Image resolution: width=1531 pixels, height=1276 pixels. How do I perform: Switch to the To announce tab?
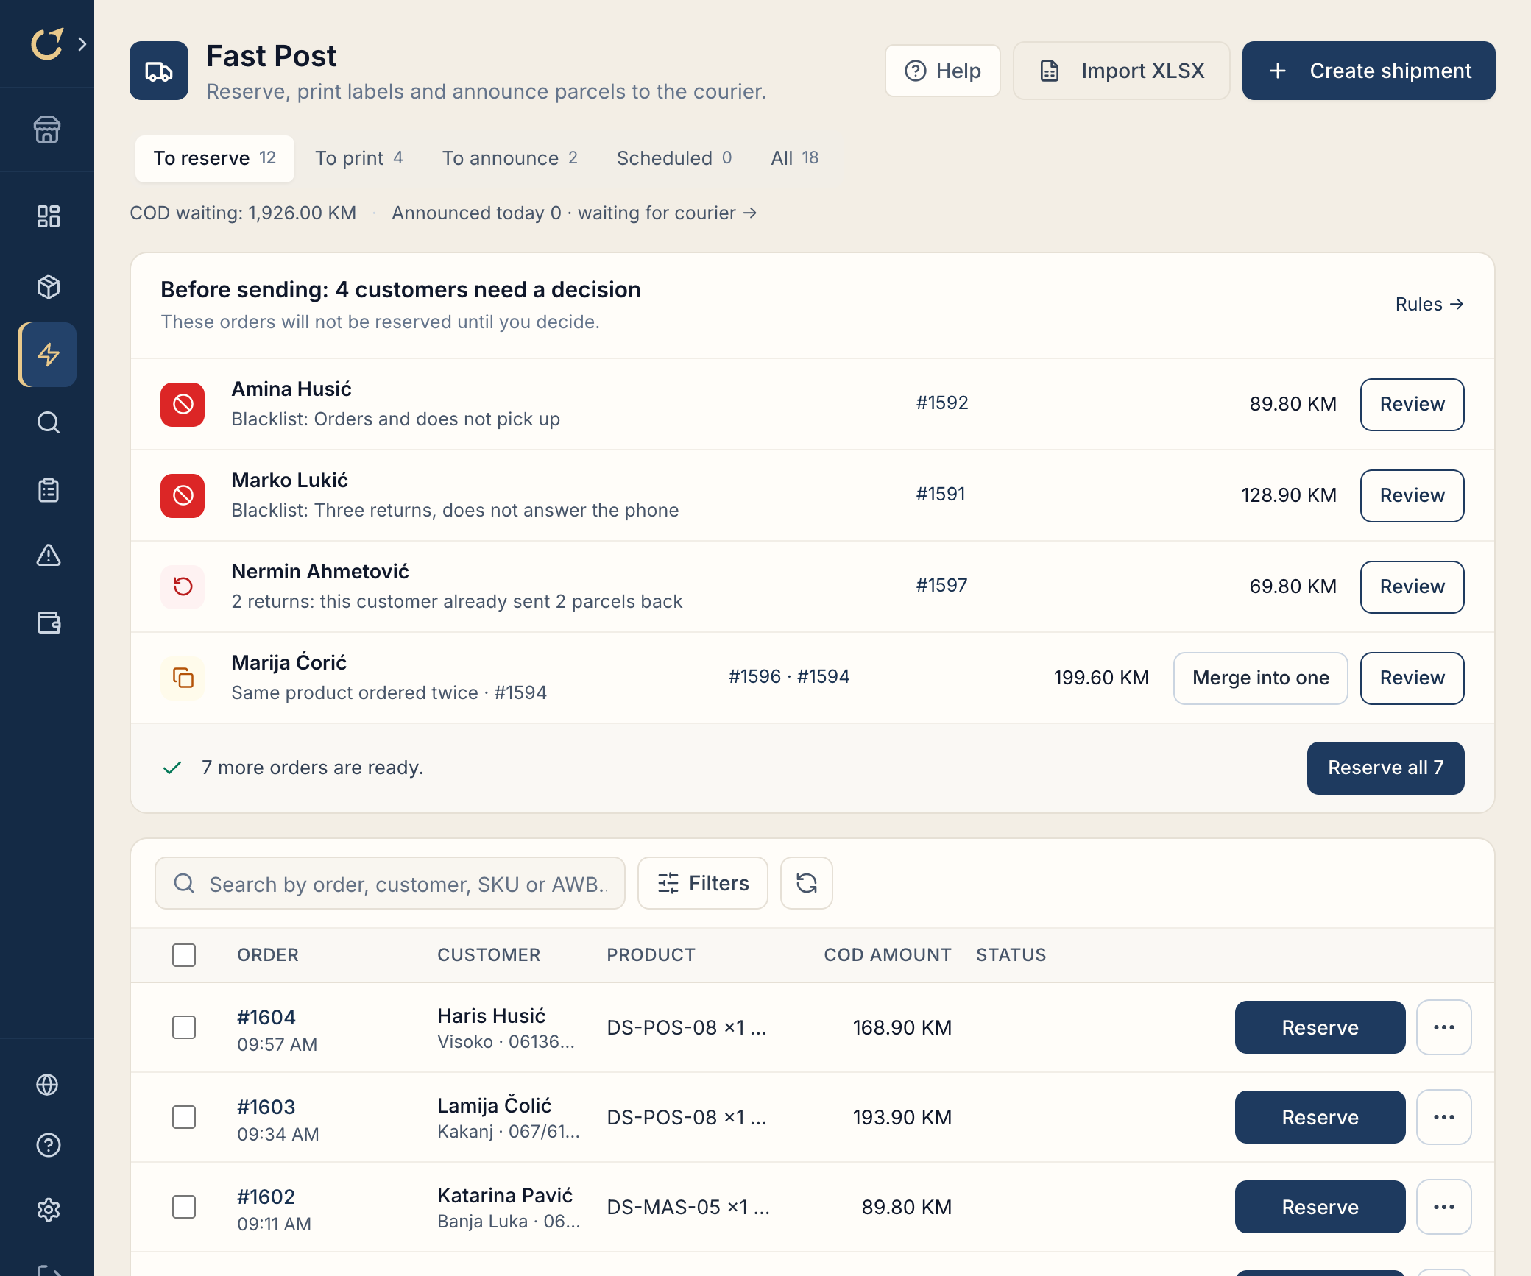click(x=510, y=158)
